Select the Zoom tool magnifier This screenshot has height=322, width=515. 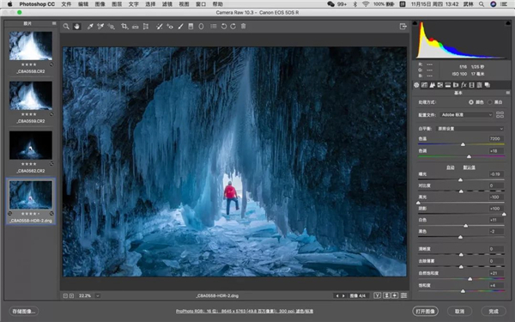[x=66, y=27]
